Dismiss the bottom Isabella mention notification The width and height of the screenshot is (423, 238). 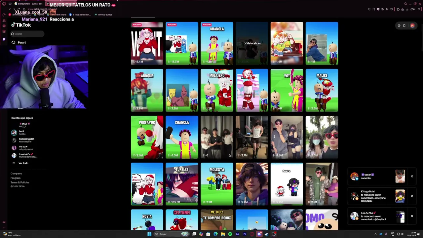point(412,216)
